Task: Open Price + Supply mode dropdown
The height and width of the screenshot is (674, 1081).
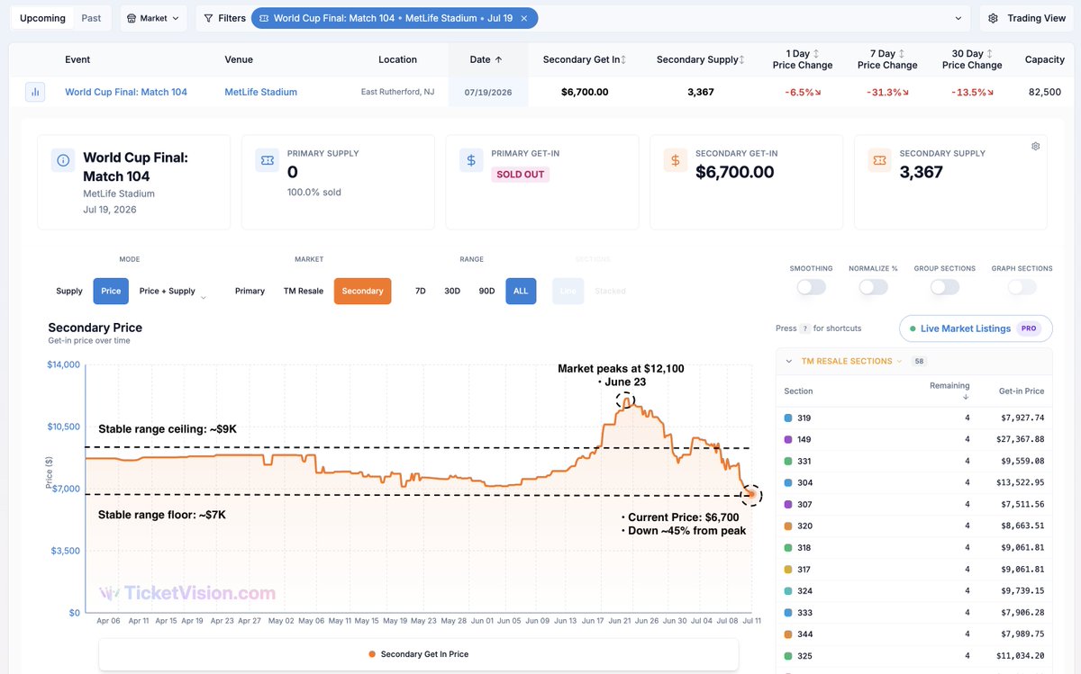Action: [x=203, y=297]
